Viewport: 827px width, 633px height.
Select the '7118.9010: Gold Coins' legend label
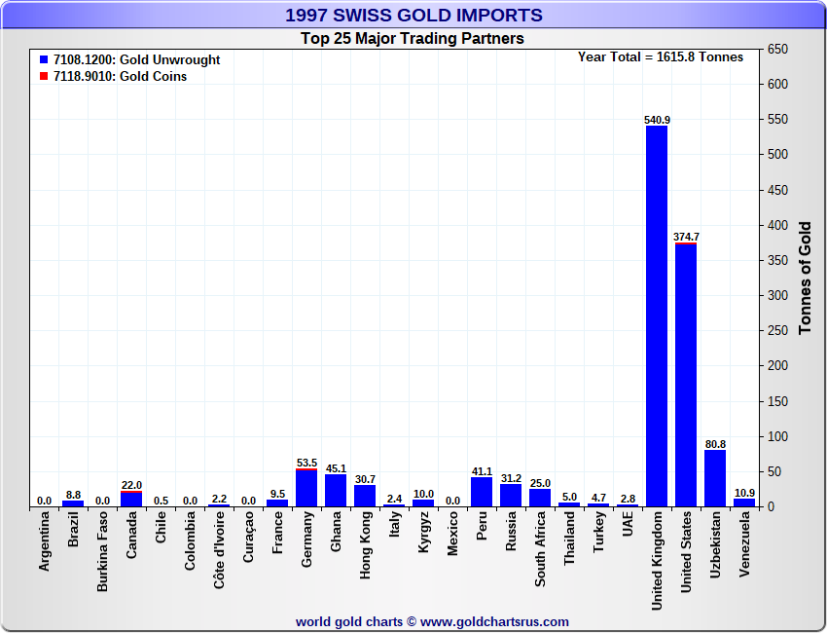point(121,77)
